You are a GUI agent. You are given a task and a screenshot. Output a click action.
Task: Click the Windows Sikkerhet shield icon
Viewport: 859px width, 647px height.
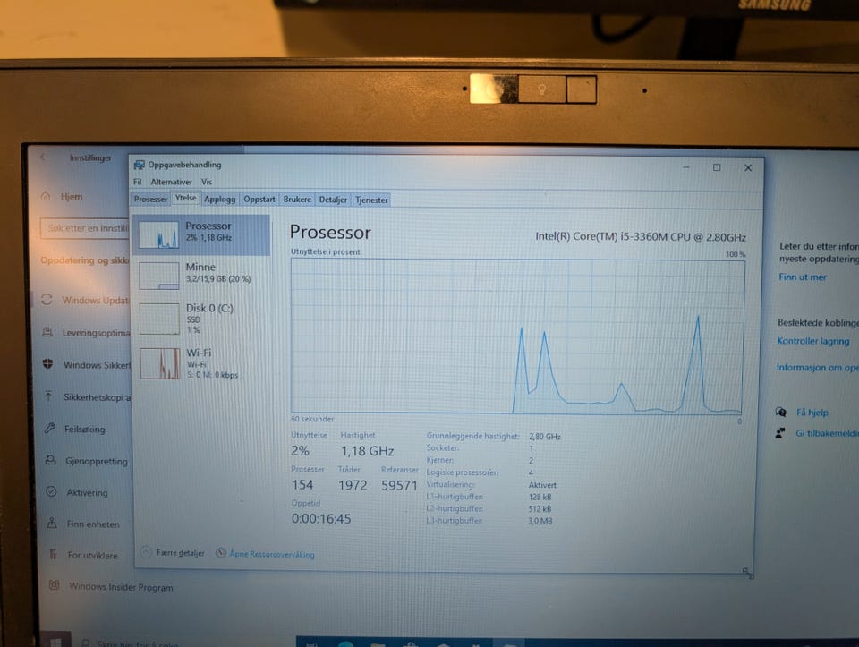pyautogui.click(x=48, y=363)
